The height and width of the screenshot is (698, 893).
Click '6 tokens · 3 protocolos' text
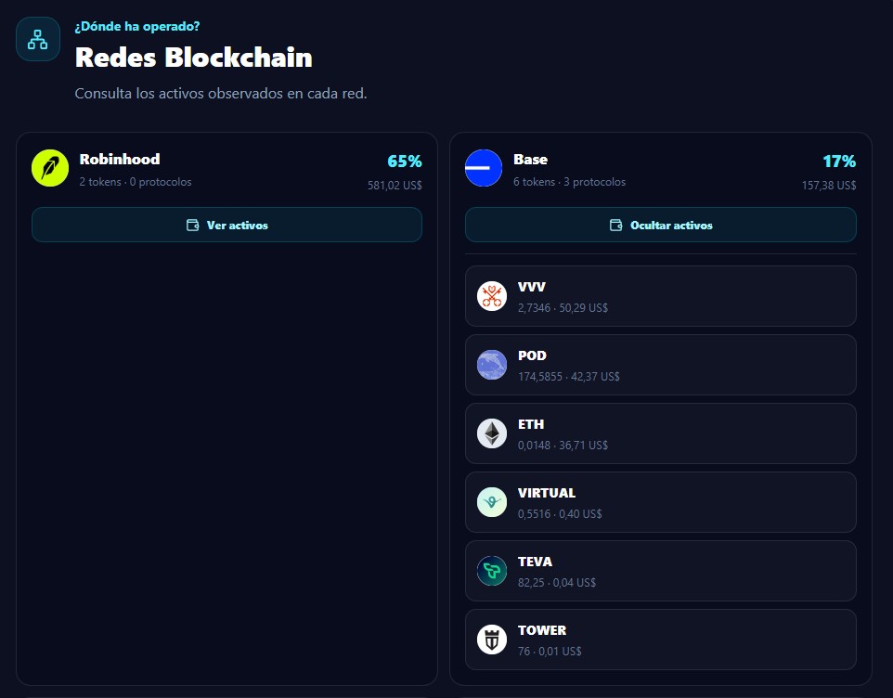pyautogui.click(x=570, y=182)
